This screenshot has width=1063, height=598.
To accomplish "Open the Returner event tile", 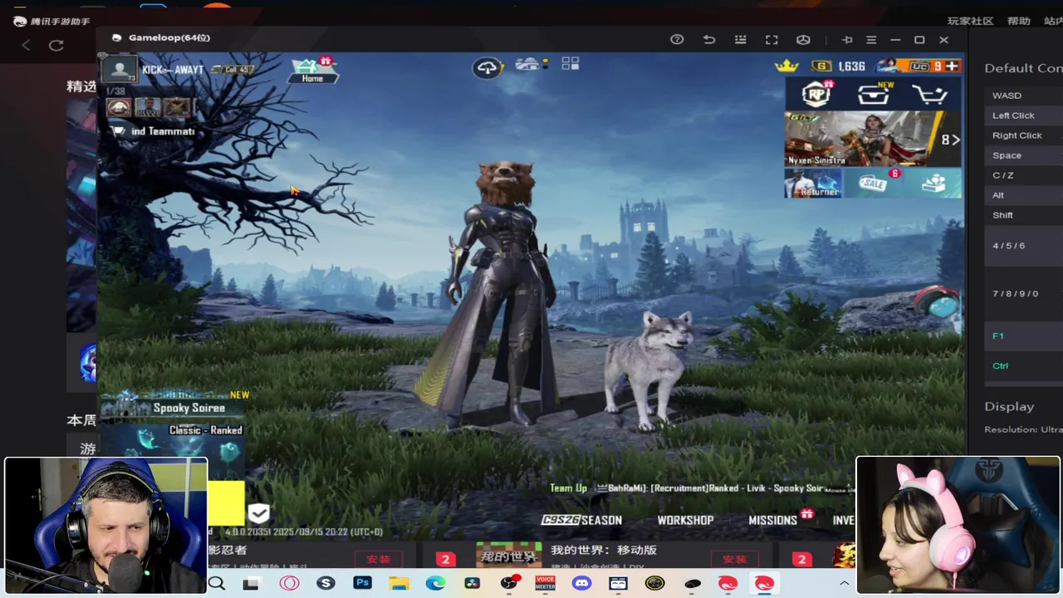I will point(814,183).
